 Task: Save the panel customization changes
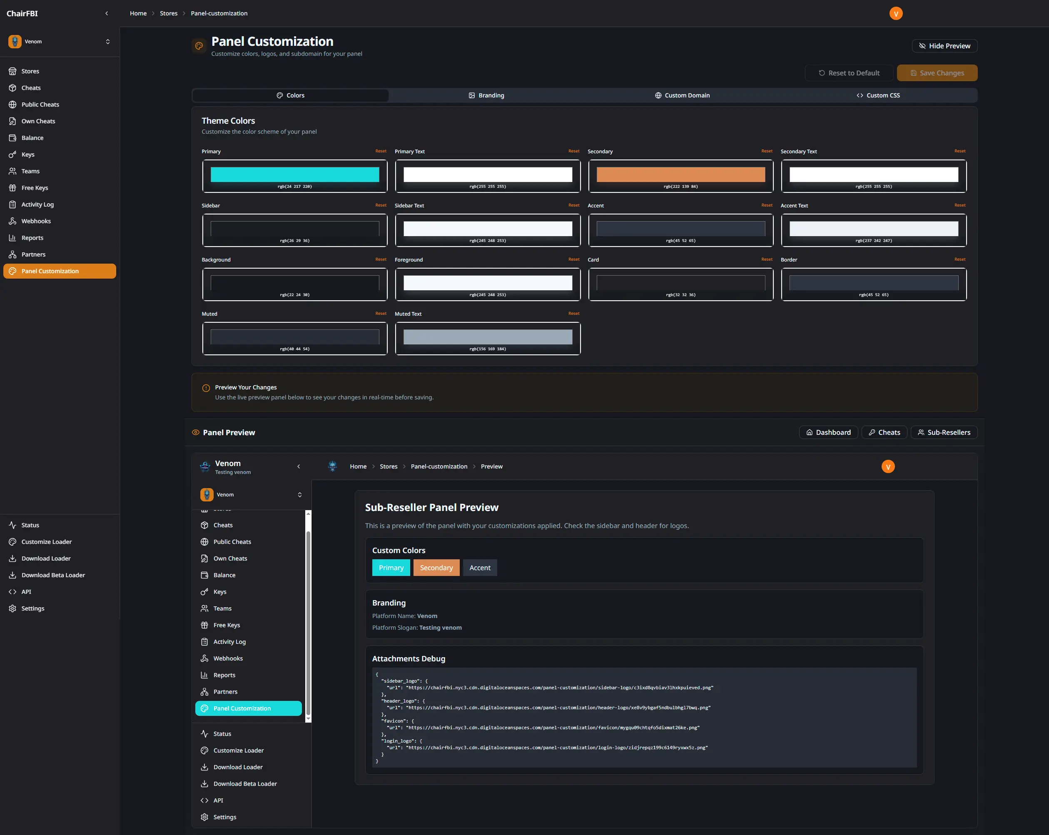[x=937, y=72]
